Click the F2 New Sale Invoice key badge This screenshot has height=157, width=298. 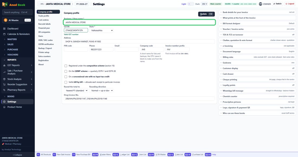pyautogui.click(x=54, y=155)
